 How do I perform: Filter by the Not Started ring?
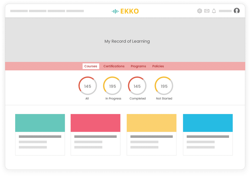coord(164,86)
